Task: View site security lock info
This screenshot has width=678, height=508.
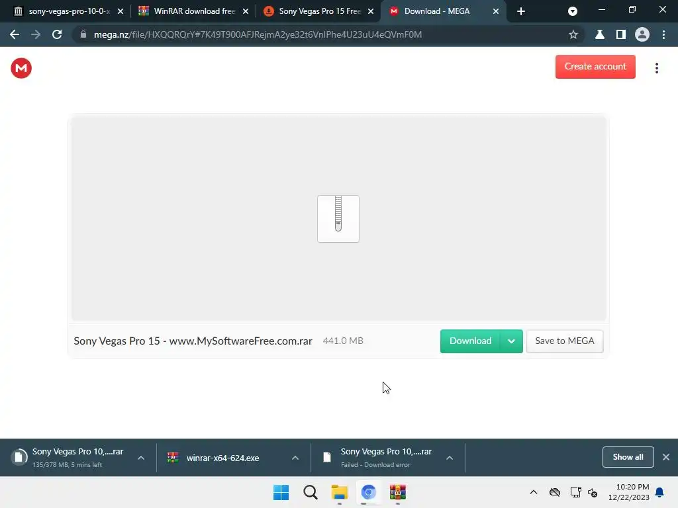Action: click(x=83, y=34)
